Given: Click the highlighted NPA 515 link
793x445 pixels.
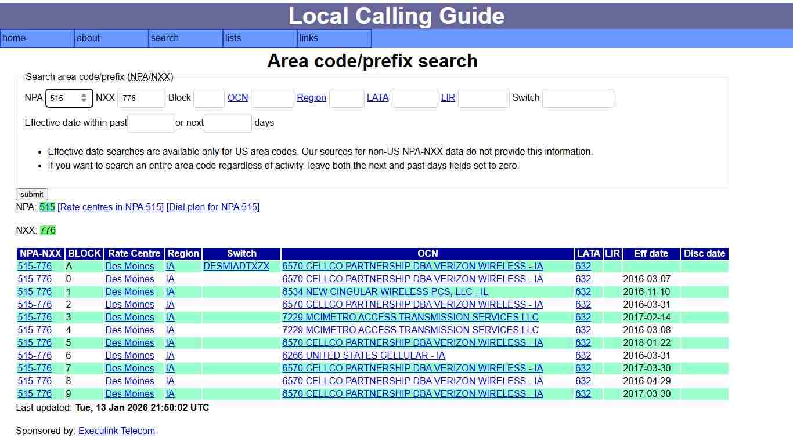Looking at the screenshot, I should [x=46, y=207].
